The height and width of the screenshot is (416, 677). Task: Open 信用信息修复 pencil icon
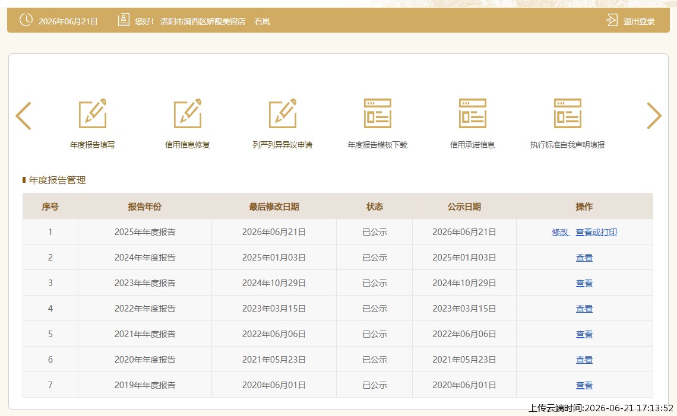pos(188,113)
